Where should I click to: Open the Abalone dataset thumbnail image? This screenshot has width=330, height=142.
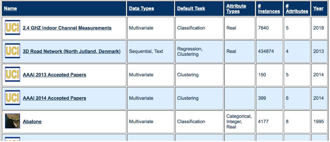[x=12, y=121]
